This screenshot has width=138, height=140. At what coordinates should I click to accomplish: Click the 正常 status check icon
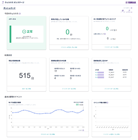point(24,32)
